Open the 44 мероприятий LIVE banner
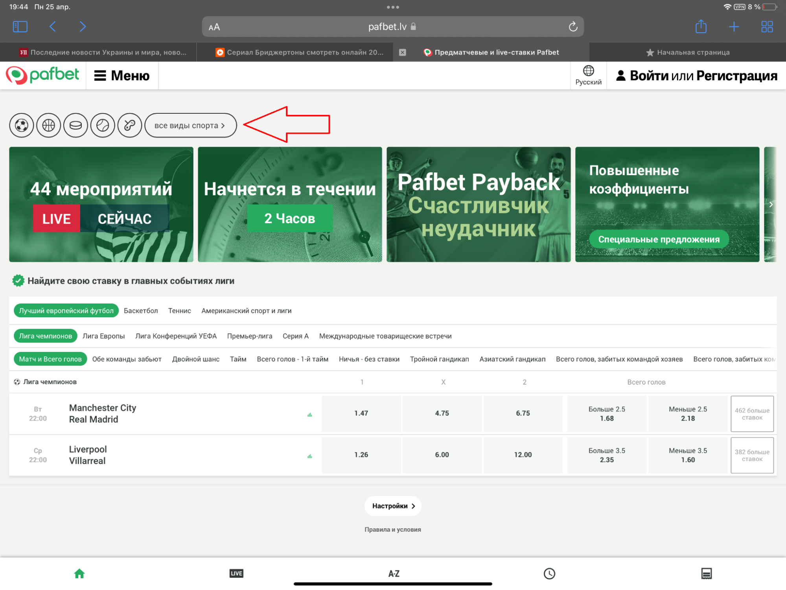The image size is (786, 590). point(101,204)
